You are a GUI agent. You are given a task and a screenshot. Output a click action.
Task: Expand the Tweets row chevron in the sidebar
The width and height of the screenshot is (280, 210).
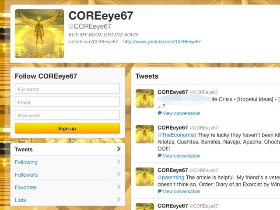pyautogui.click(x=119, y=149)
